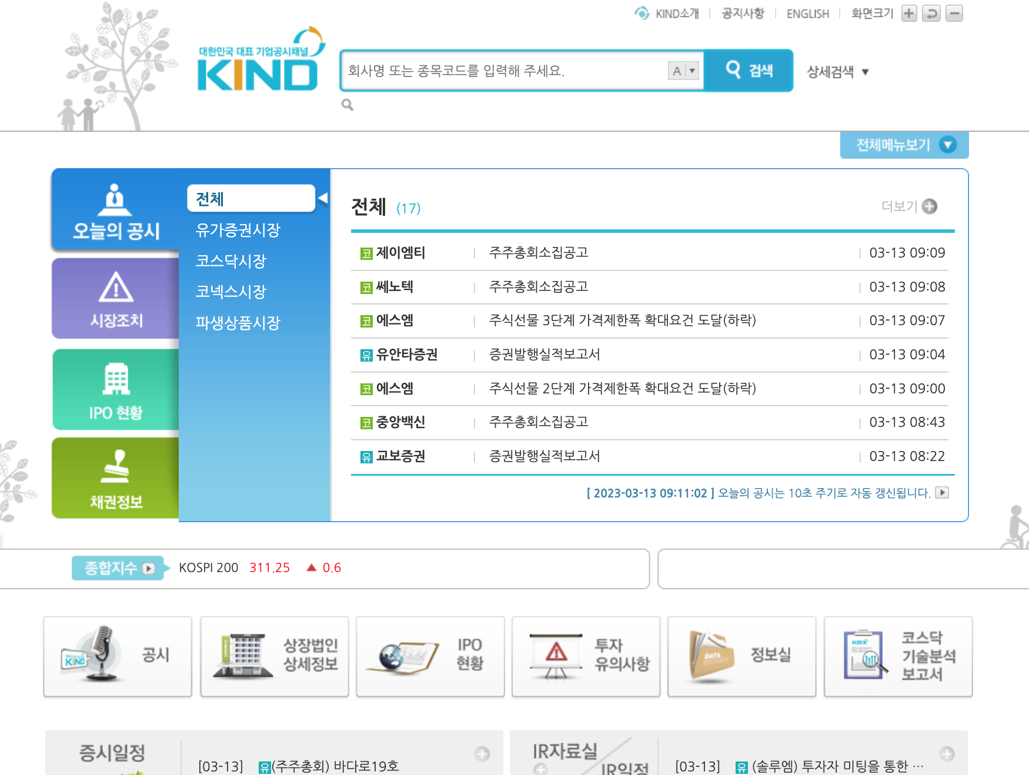1029x775 pixels.
Task: Click the 더보기 plus icon
Action: [930, 206]
